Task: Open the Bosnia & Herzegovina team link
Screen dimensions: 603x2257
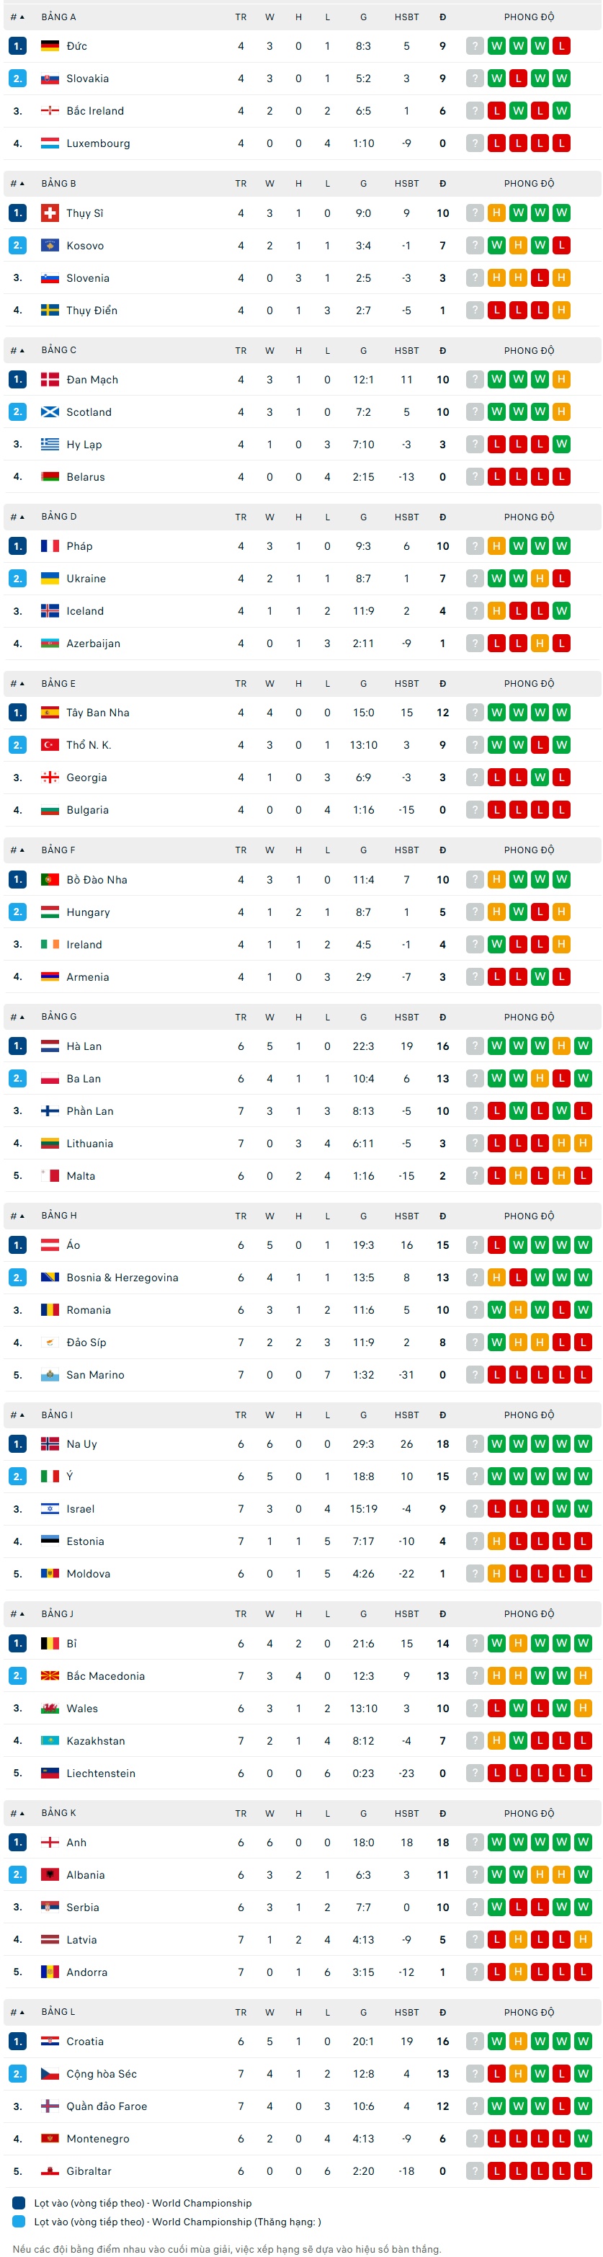Action: pos(122,1278)
